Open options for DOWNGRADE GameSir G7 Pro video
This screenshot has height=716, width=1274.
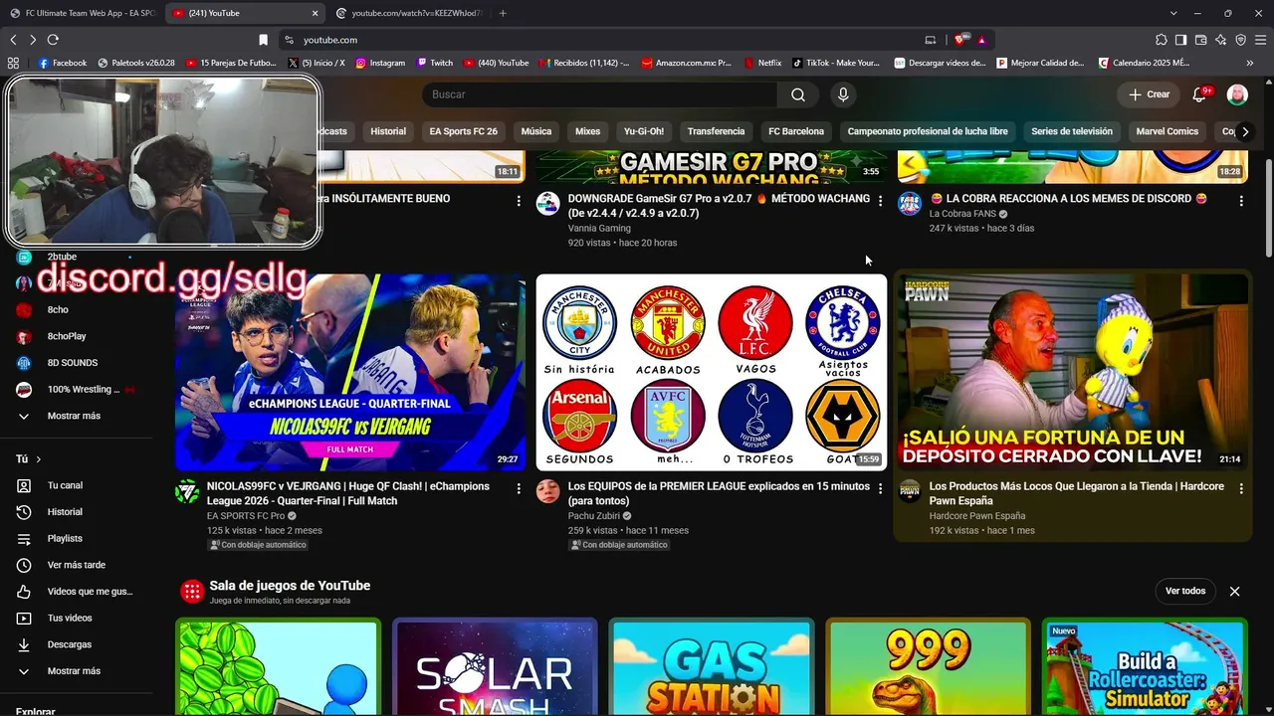point(880,200)
